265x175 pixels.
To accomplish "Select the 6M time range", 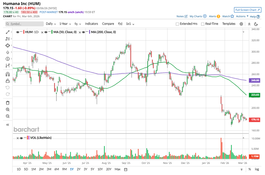I will pos(57,169).
